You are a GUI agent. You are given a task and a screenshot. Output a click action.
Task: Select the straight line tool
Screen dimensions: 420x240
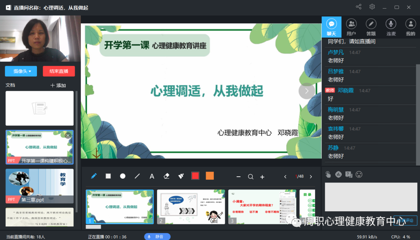click(x=137, y=176)
